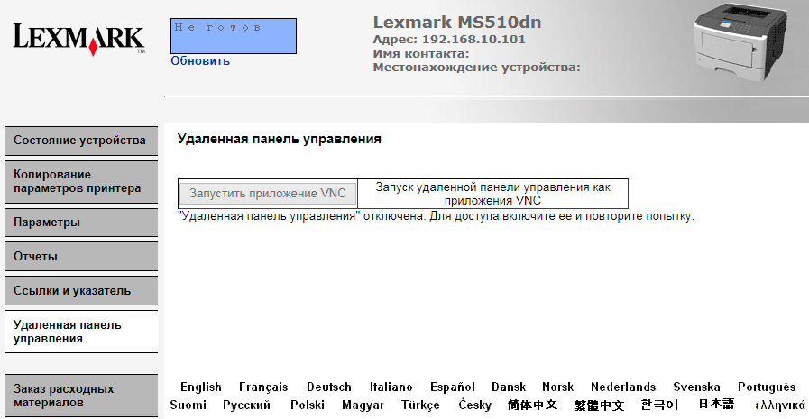This screenshot has height=419, width=809.
Task: Open Состояние устройства menu item
Action: pyautogui.click(x=81, y=141)
